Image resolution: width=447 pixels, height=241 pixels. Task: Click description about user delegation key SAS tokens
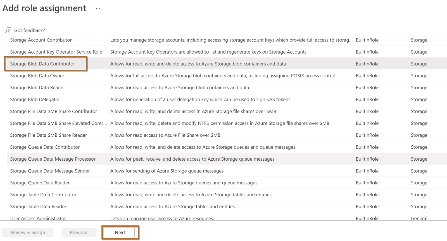pyautogui.click(x=200, y=100)
